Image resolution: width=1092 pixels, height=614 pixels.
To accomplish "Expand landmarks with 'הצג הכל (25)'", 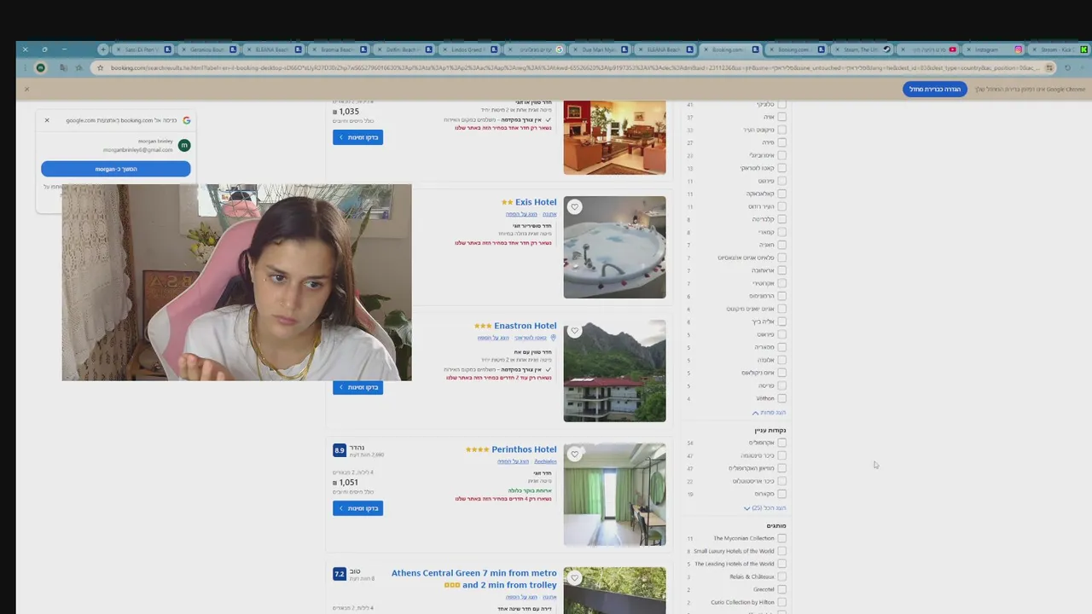I will [x=764, y=508].
